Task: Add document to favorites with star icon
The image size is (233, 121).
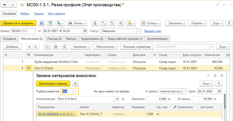Action: click(x=22, y=5)
